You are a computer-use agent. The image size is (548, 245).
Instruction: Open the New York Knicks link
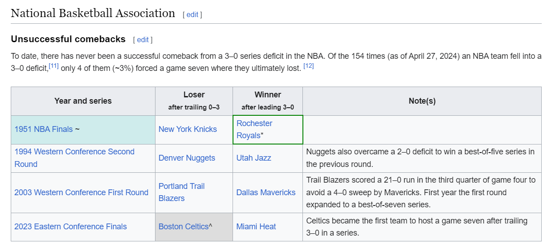click(188, 129)
